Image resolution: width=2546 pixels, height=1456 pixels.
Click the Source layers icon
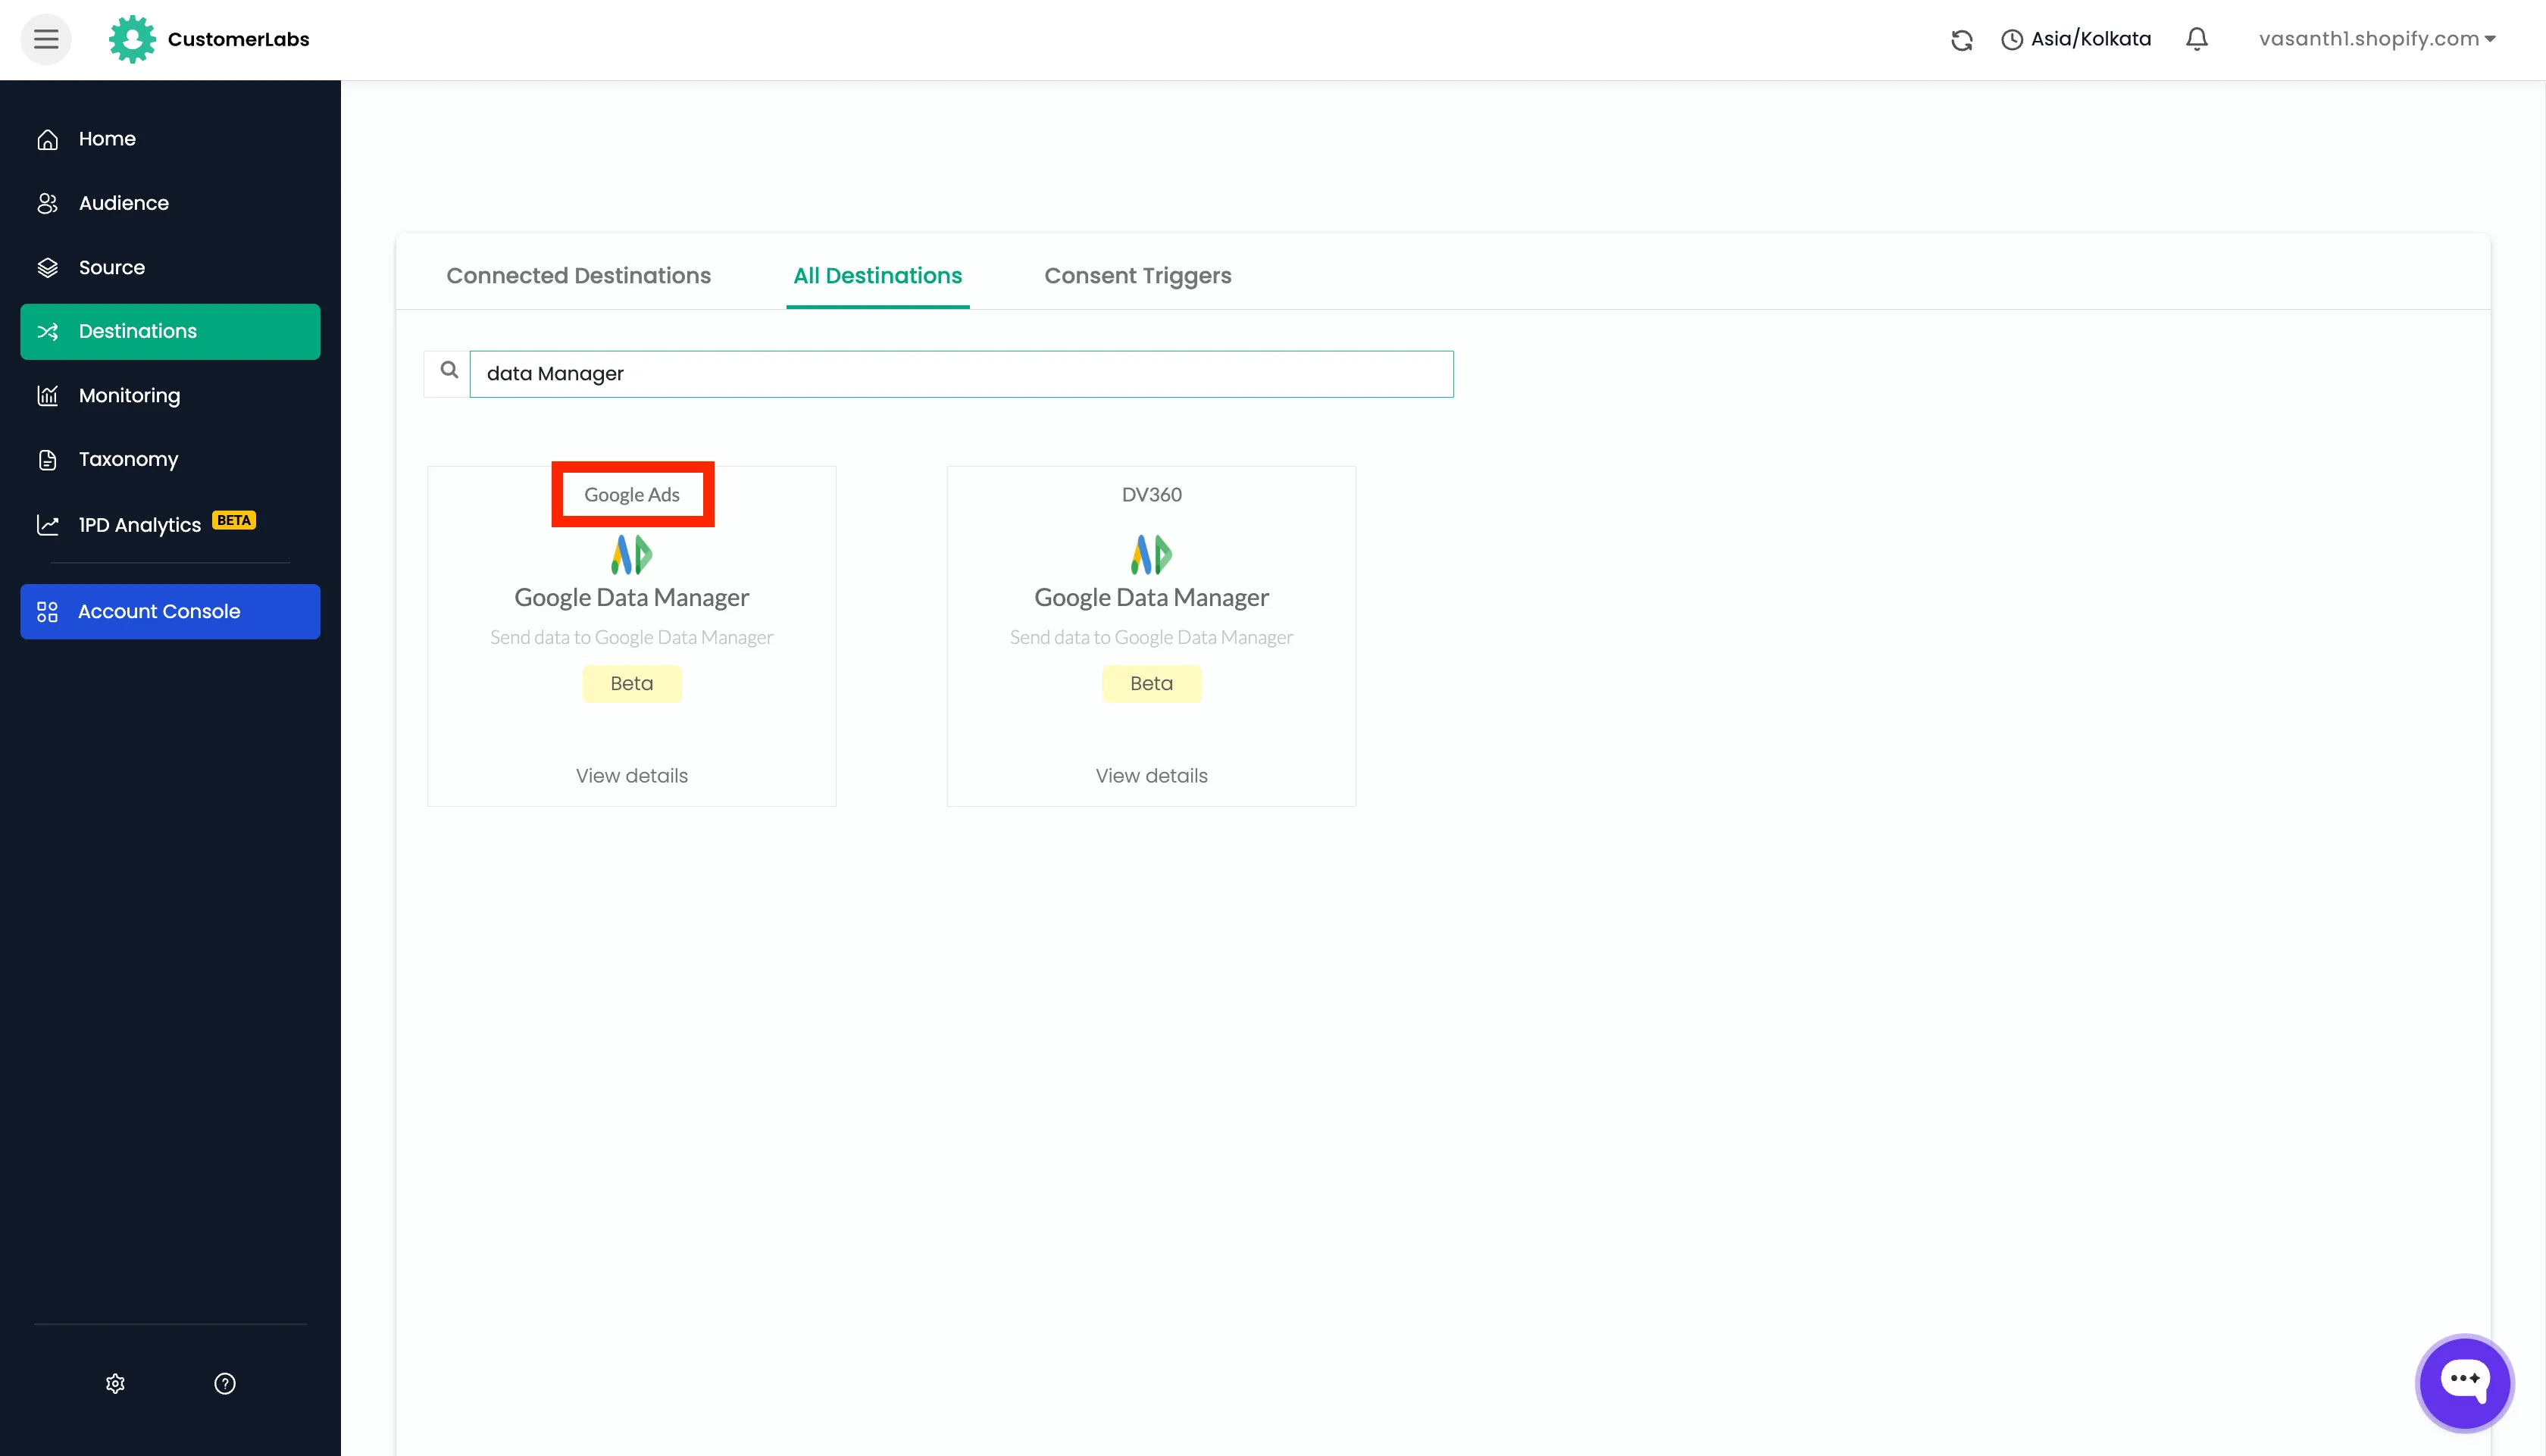(x=47, y=268)
